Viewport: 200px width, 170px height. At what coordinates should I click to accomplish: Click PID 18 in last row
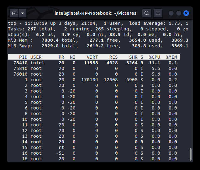[x=25, y=159]
